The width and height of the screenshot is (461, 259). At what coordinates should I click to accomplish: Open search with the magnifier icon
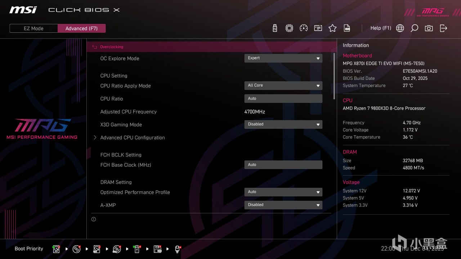(415, 28)
